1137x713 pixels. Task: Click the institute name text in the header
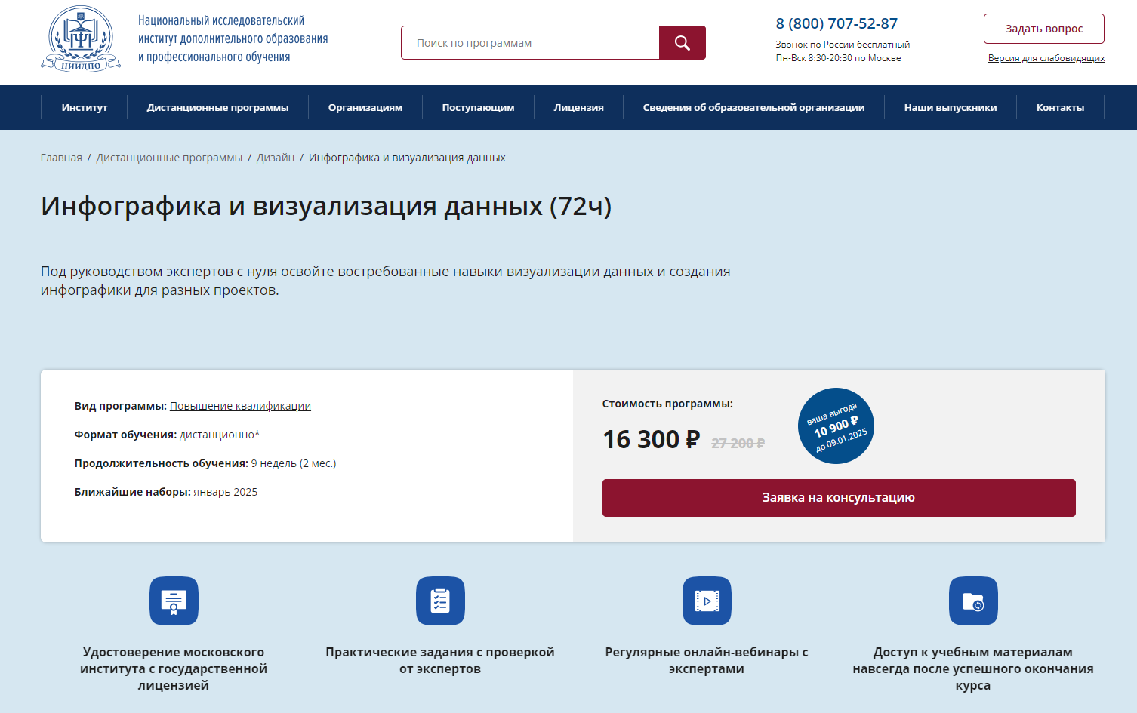point(233,38)
